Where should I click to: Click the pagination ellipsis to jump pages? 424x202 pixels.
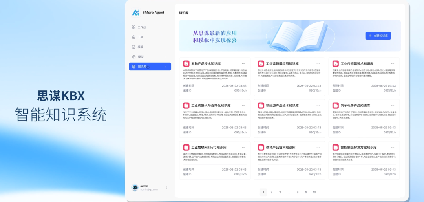click(x=289, y=192)
